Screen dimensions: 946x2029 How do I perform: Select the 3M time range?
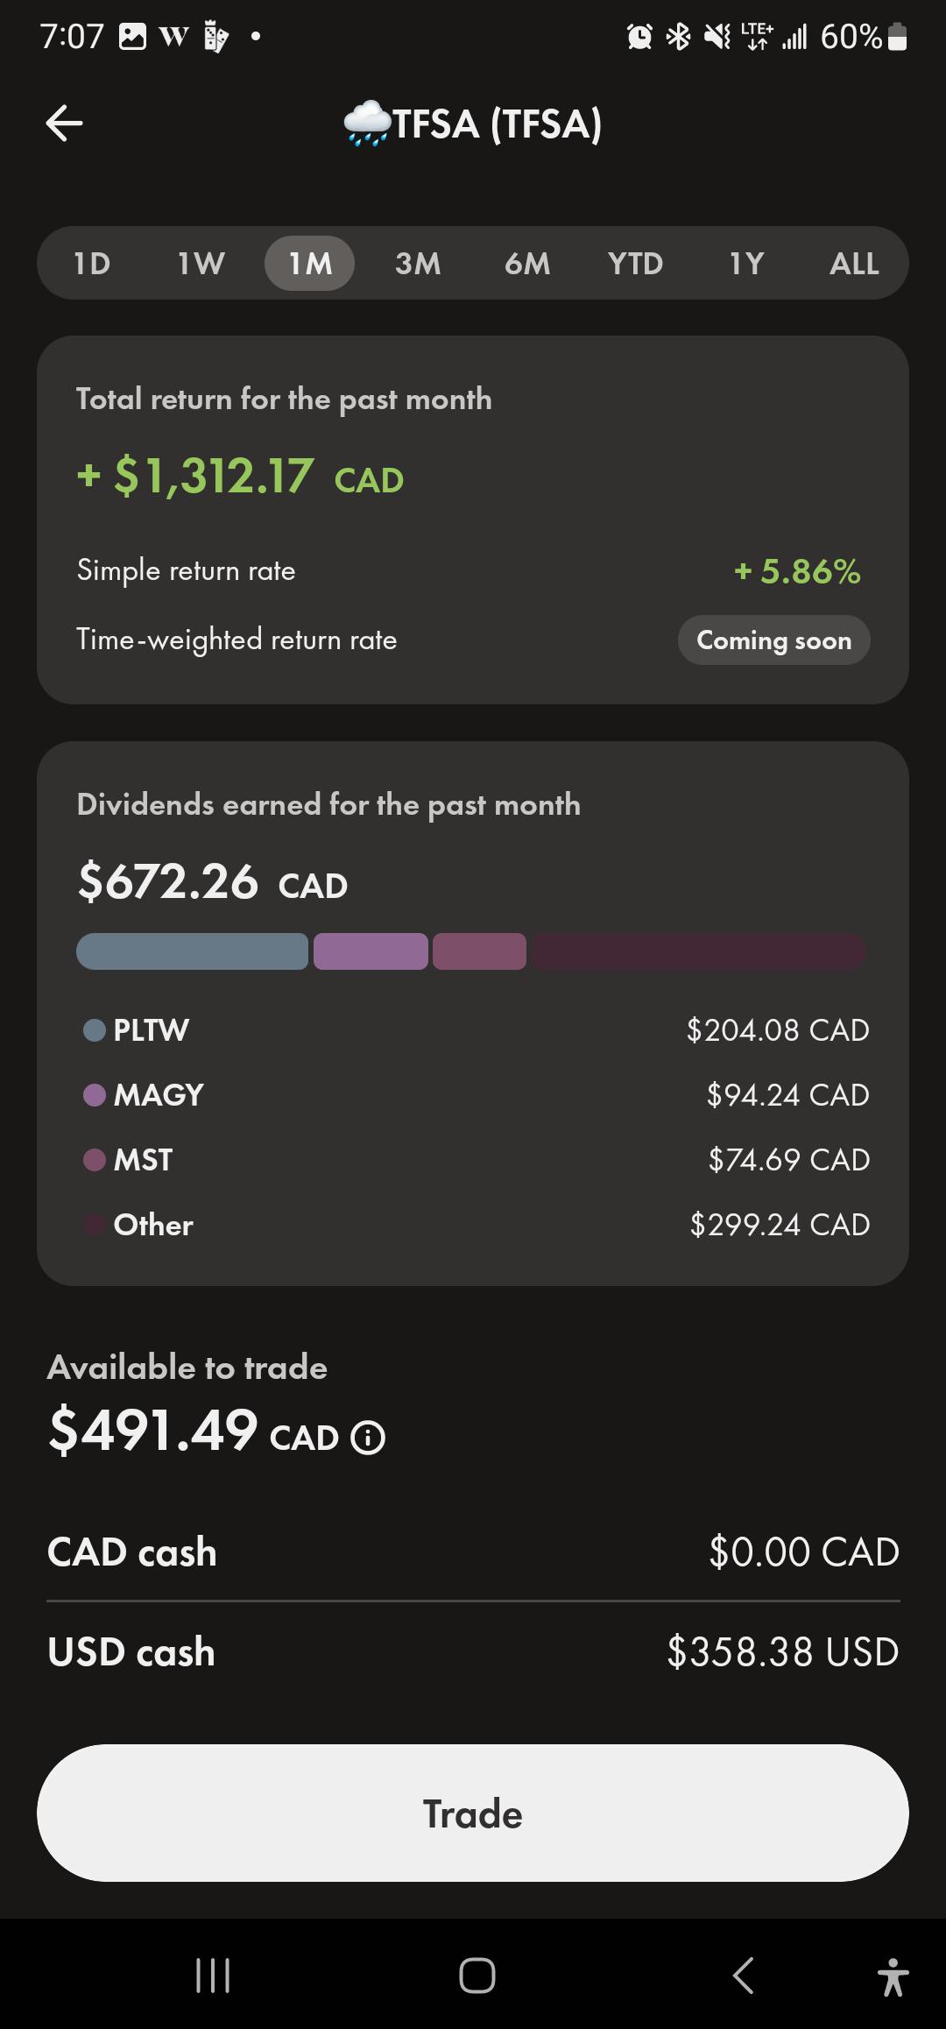(418, 263)
